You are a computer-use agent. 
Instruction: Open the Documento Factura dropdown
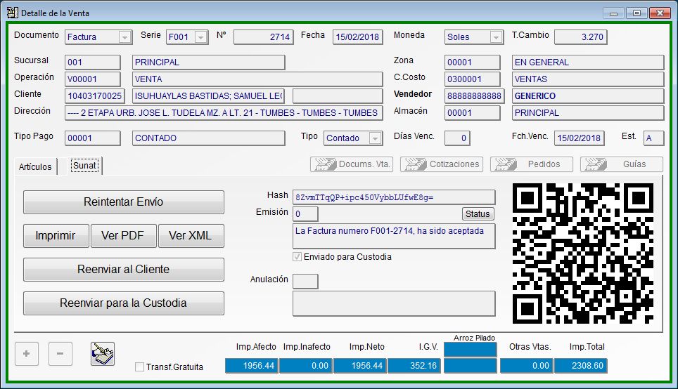coord(124,37)
